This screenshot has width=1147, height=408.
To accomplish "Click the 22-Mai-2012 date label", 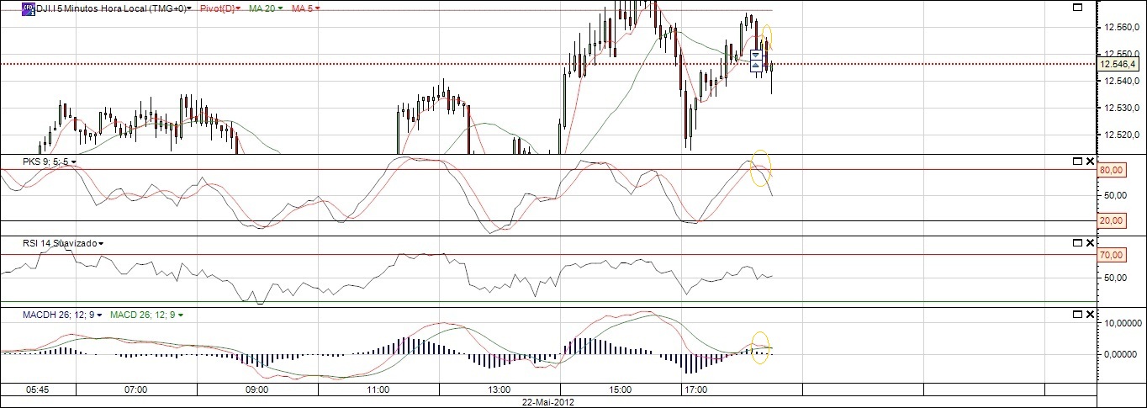I will [x=548, y=402].
